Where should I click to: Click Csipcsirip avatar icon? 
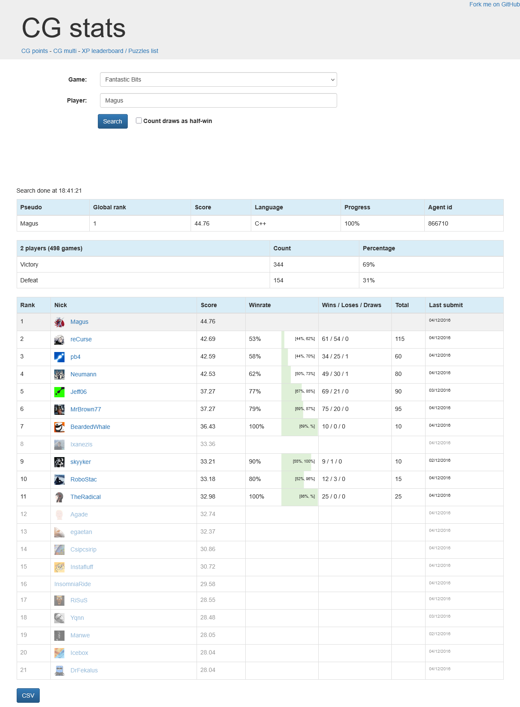[x=59, y=550]
